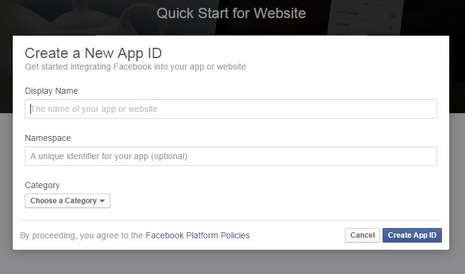This screenshot has height=274, width=465.
Task: Click the Create a New App ID heading
Action: [x=93, y=52]
